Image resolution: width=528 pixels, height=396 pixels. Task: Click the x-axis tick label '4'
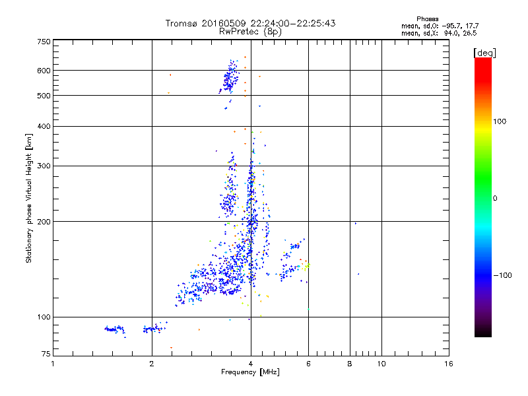click(251, 364)
